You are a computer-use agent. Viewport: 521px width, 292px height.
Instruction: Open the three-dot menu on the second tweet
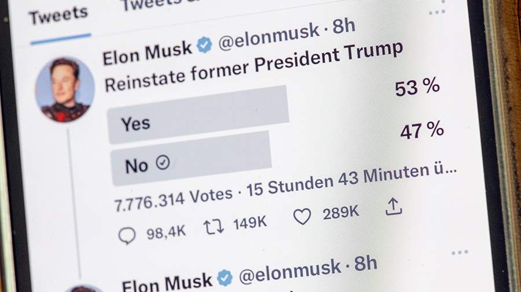point(460,253)
